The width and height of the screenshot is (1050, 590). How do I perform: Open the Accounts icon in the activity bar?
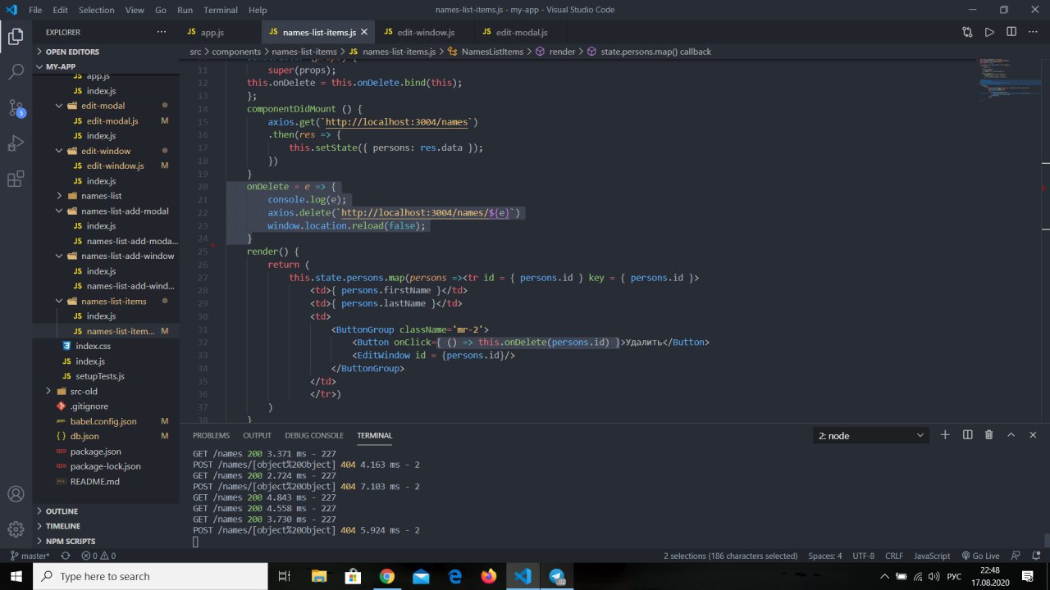coord(16,494)
